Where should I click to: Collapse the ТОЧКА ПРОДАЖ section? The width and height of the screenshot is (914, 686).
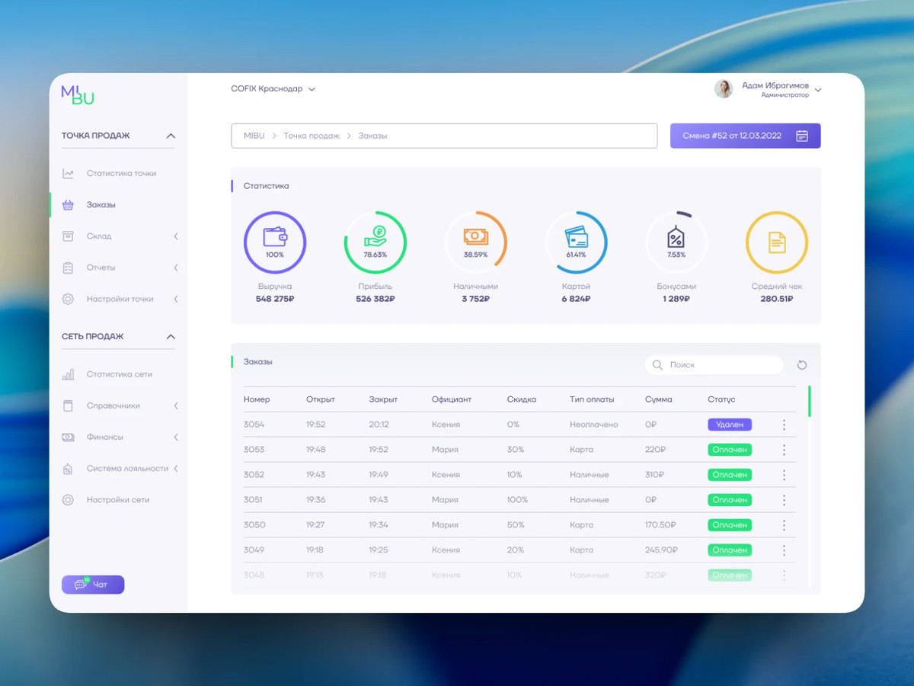[x=171, y=136]
